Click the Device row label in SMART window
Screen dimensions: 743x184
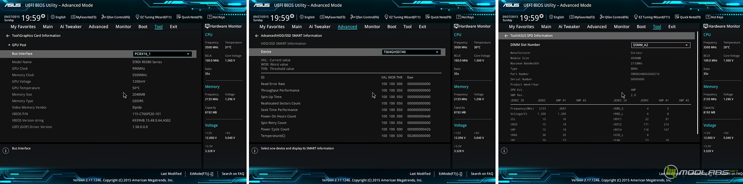coord(266,52)
